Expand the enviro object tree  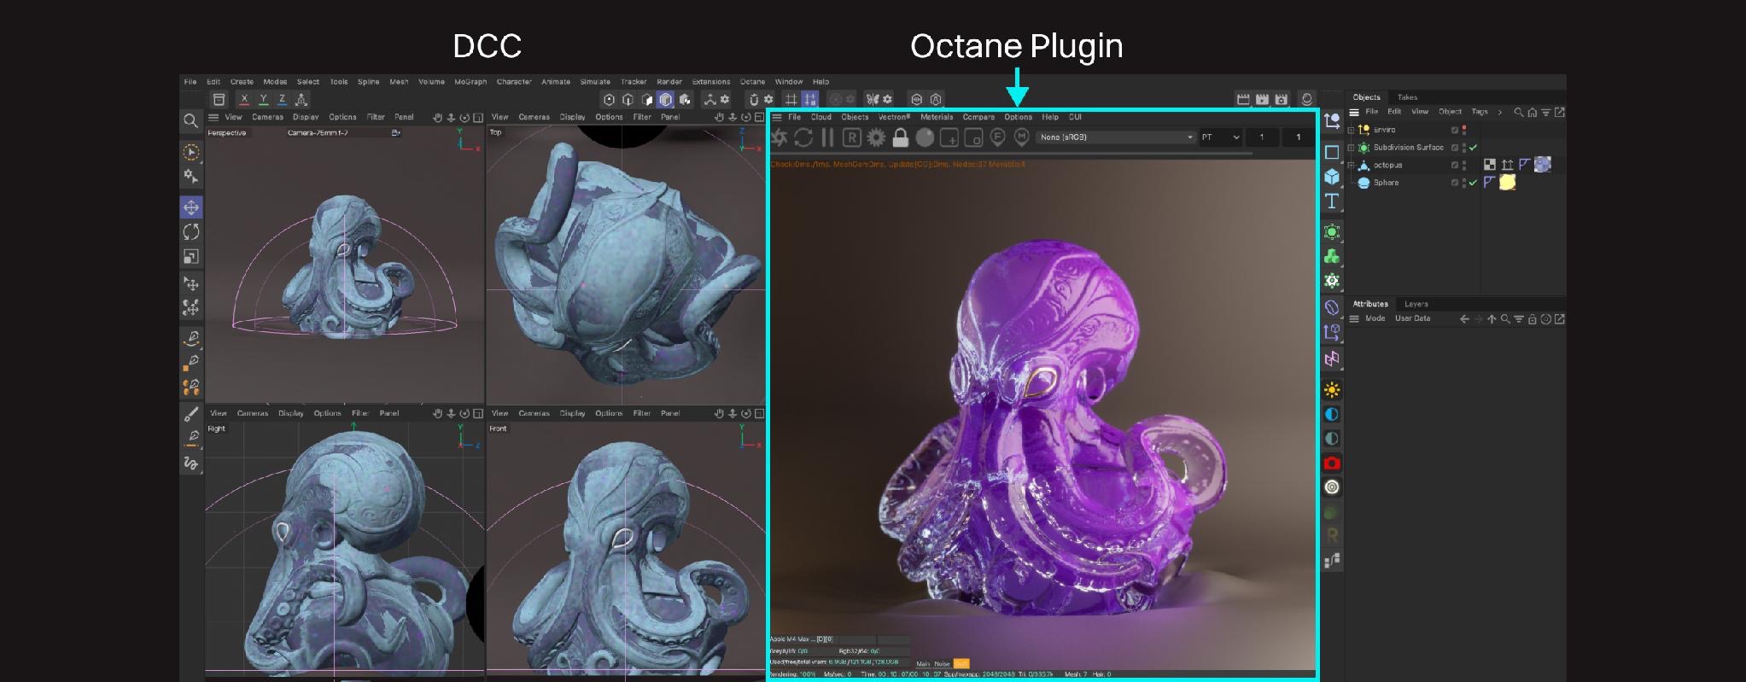click(1351, 130)
